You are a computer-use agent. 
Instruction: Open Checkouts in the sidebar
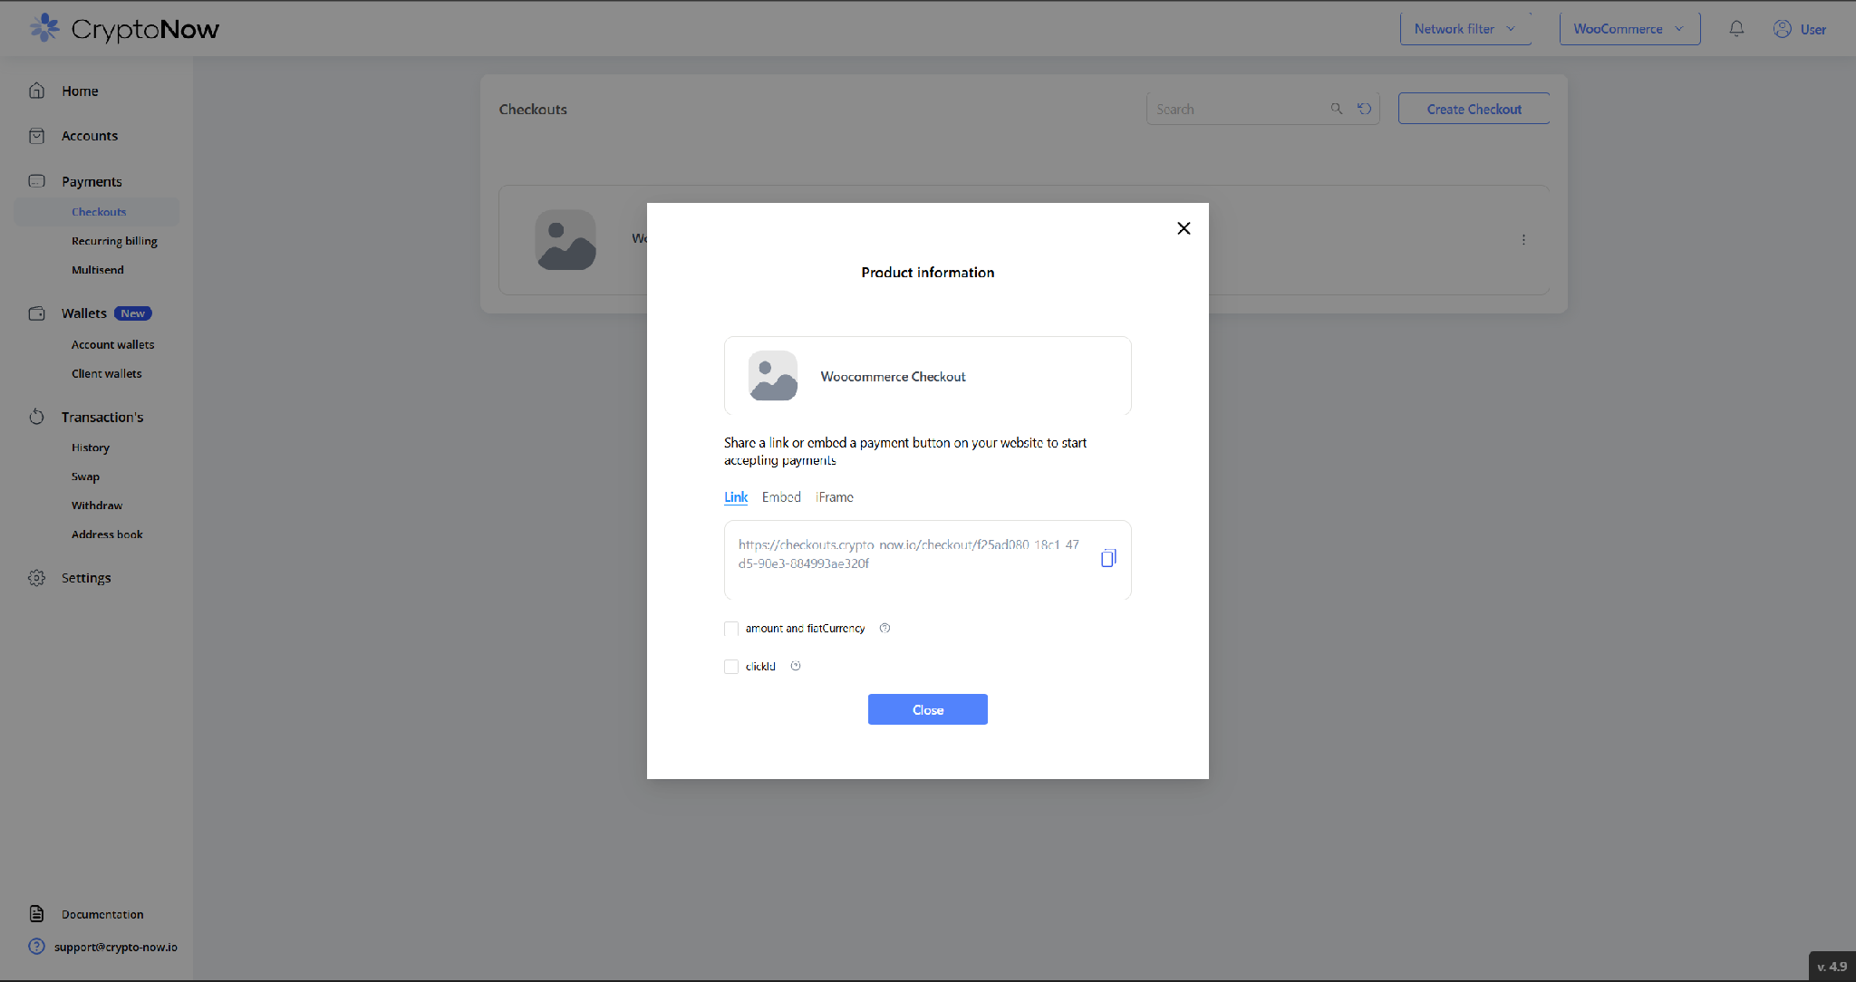[x=98, y=212]
